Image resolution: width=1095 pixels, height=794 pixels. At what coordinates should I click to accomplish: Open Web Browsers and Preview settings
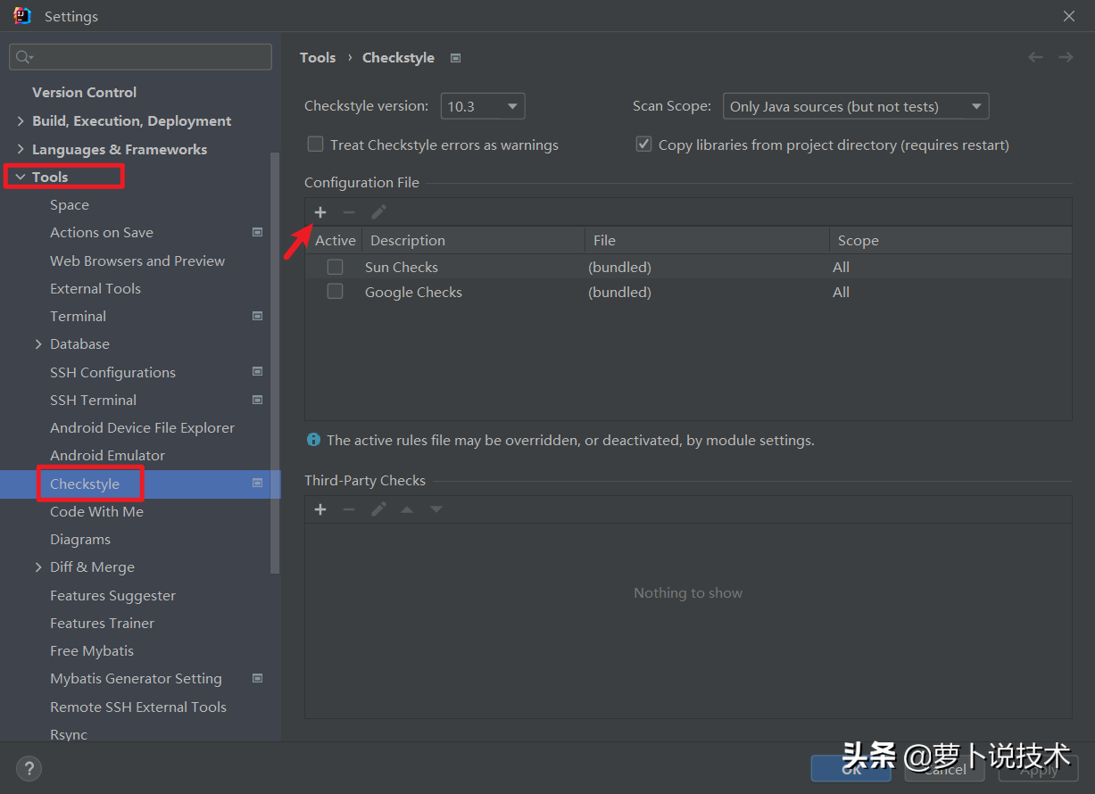(137, 261)
